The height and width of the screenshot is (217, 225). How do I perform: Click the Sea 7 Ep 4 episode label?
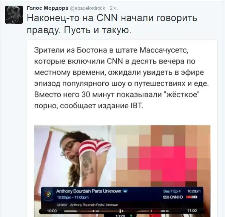[x=172, y=191]
